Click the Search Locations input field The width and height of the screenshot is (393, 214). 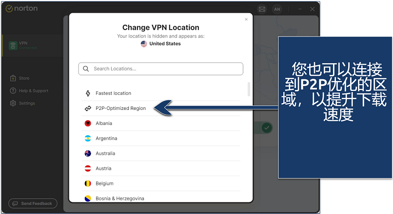click(160, 69)
